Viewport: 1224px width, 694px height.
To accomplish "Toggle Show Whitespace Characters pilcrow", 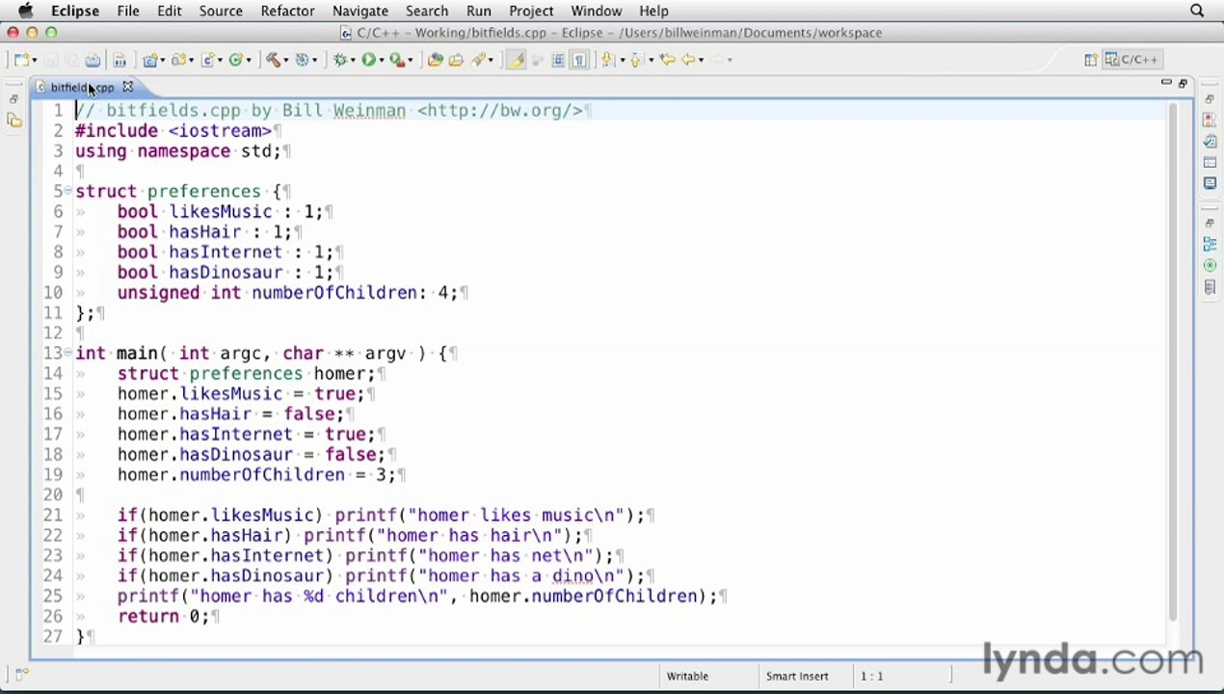I will coord(579,60).
